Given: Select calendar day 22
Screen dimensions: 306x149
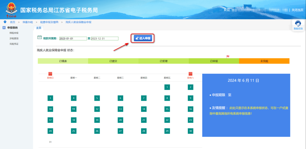Looking at the screenshot, I should 167,120.
